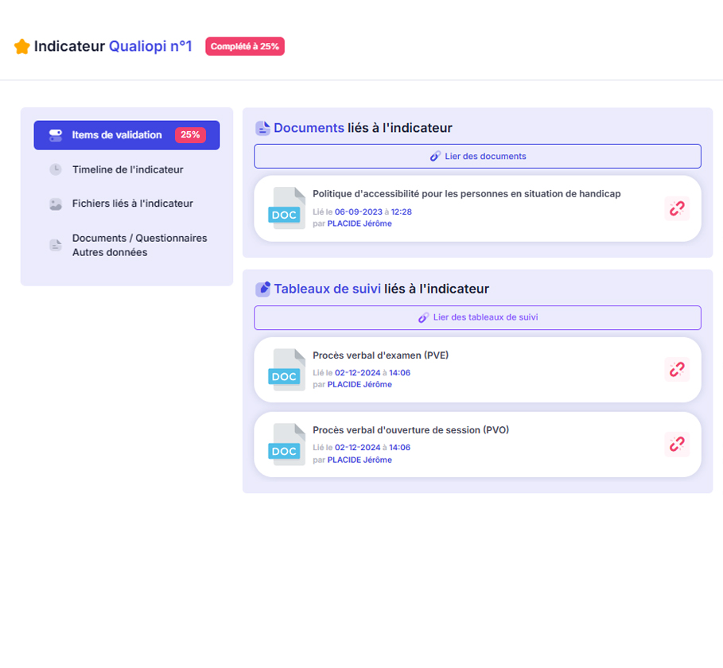
Task: Click the 02-12-2024 date under Procès verbal d'examen
Action: 357,373
